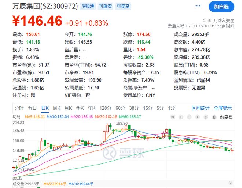Click the 最高 value 150.61

[x=33, y=34]
